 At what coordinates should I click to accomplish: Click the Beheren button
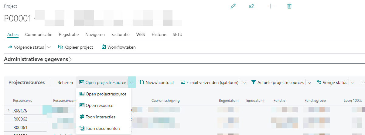(x=65, y=82)
